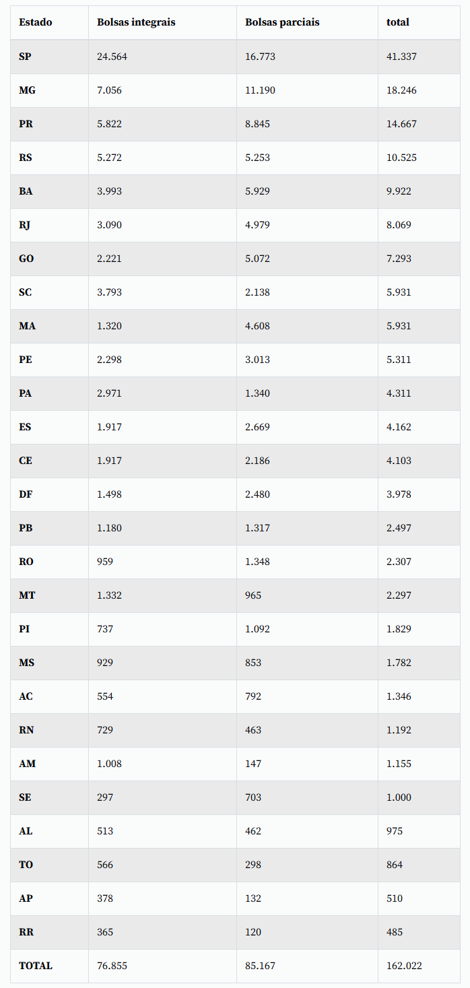
Task: Select the PE state label
Action: tap(26, 360)
